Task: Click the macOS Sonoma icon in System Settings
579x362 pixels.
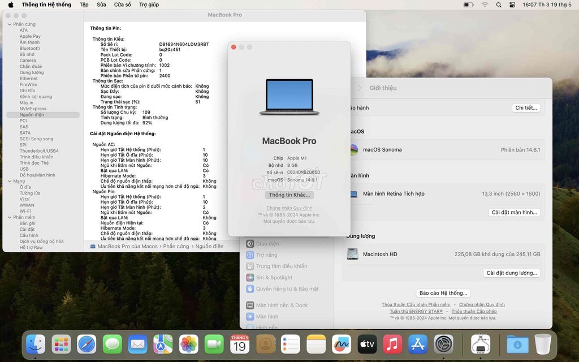Action: tap(354, 149)
